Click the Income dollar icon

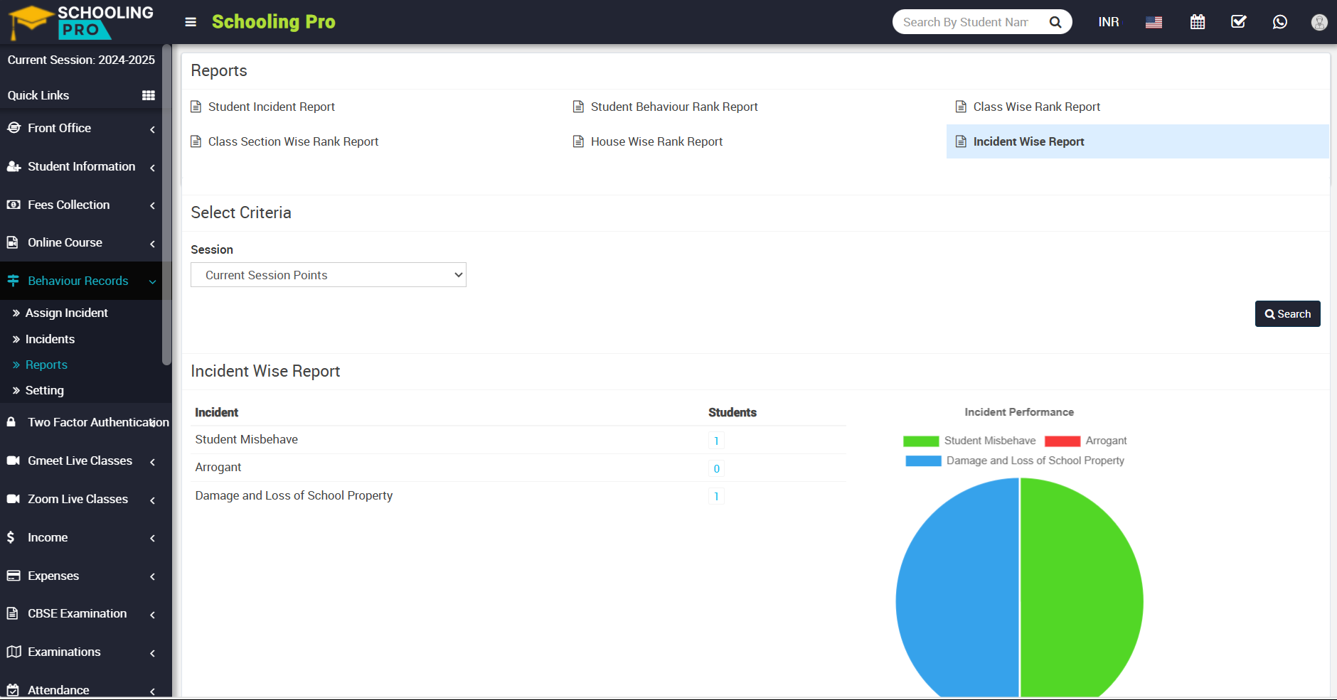[x=11, y=537]
